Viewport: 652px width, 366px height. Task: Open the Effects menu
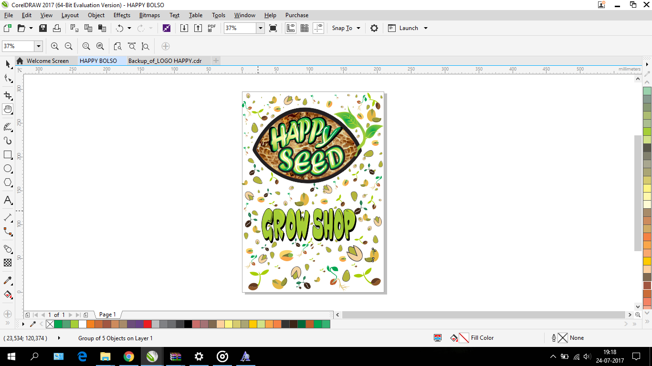coord(122,15)
